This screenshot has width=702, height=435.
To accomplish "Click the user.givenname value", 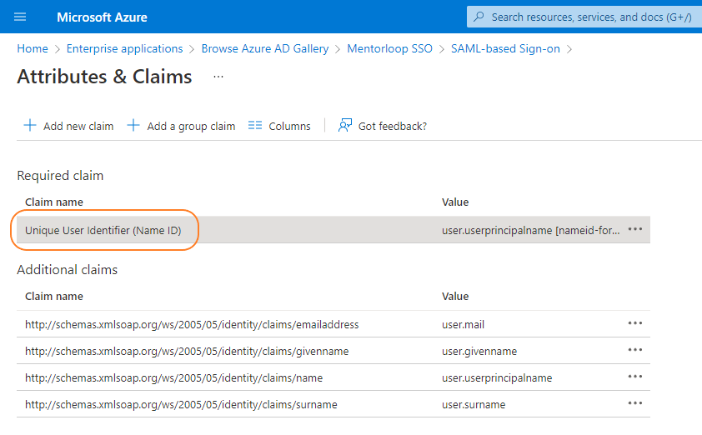I will 479,352.
